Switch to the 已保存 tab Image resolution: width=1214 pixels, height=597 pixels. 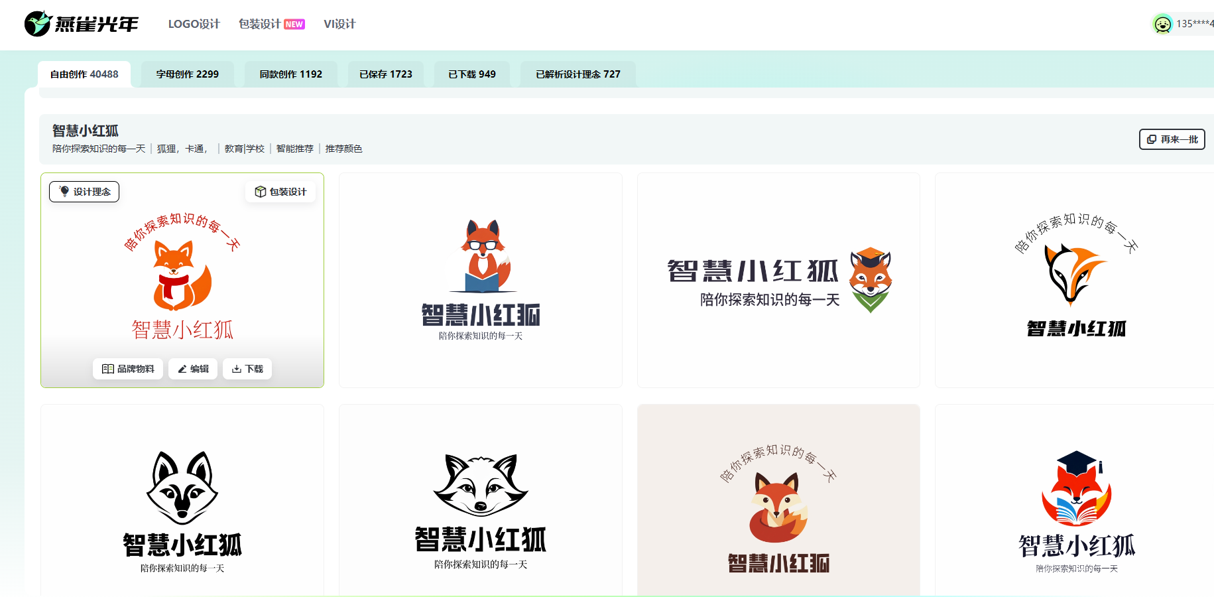pos(385,74)
